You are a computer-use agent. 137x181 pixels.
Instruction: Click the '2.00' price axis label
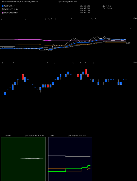coord(128,43)
